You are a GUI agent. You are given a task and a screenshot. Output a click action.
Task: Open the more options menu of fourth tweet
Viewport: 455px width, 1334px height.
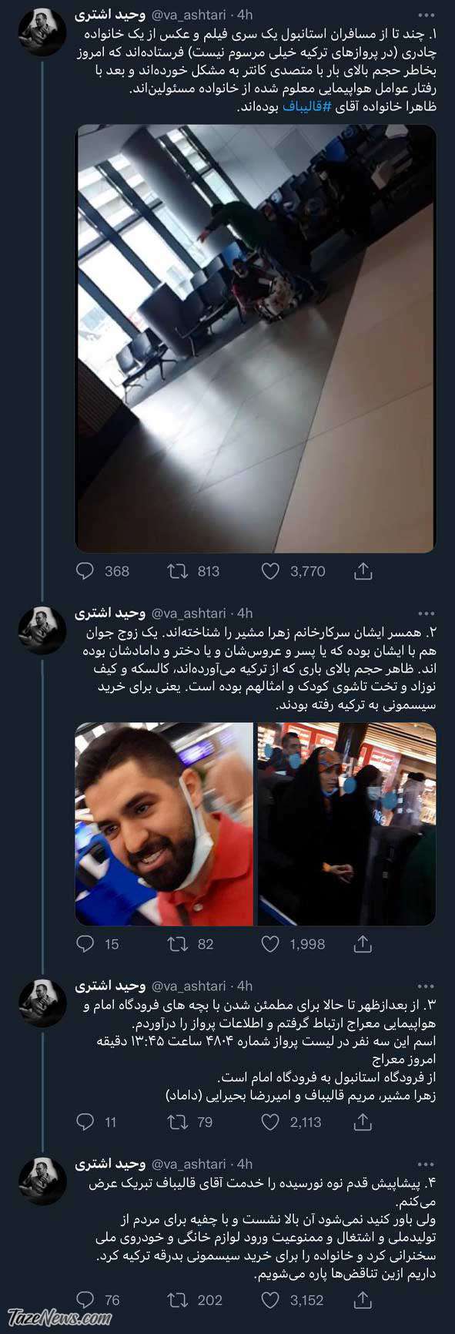click(x=426, y=1164)
